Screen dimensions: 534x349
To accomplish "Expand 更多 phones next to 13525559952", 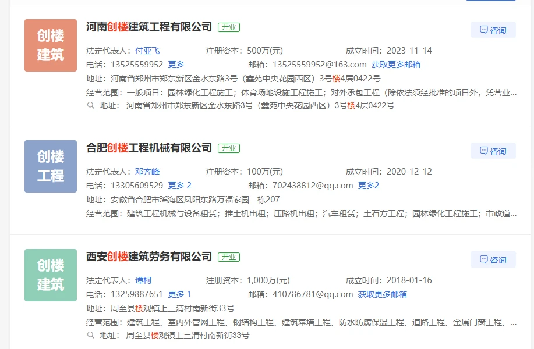I will [176, 65].
